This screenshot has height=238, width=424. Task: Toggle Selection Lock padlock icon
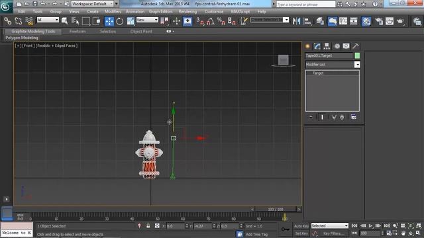148,226
